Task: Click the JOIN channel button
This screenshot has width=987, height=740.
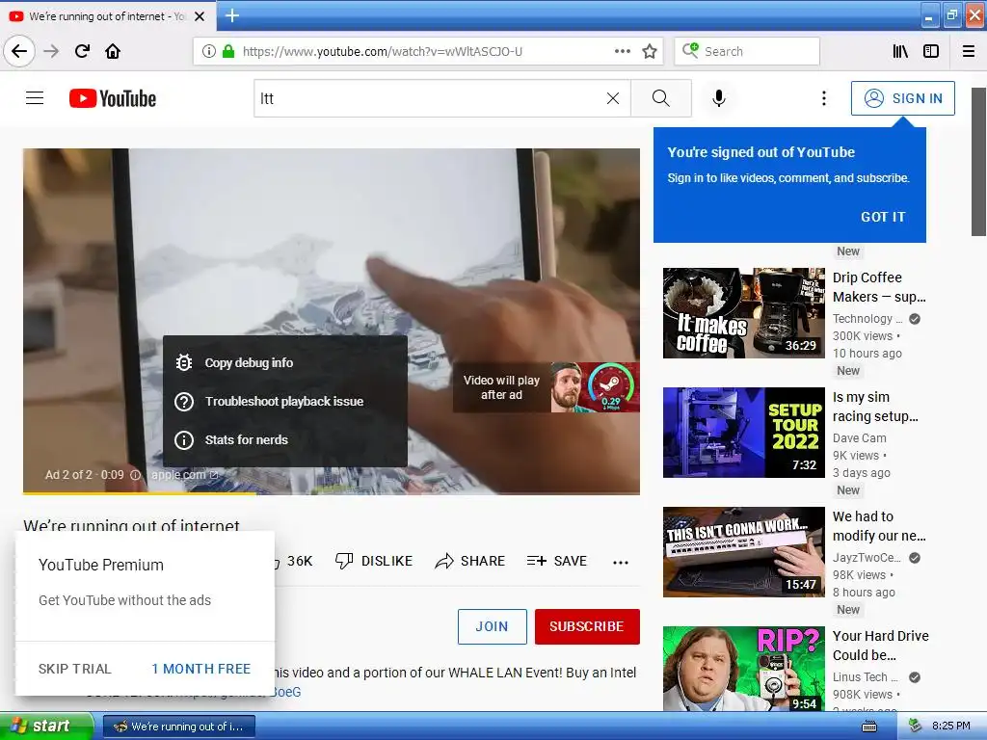Action: point(493,626)
